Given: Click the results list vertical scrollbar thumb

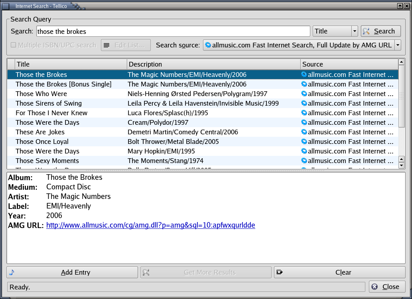Looking at the screenshot, I should point(401,96).
